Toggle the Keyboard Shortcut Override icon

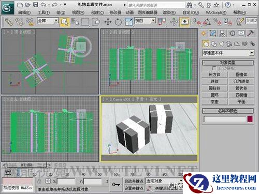184,22
